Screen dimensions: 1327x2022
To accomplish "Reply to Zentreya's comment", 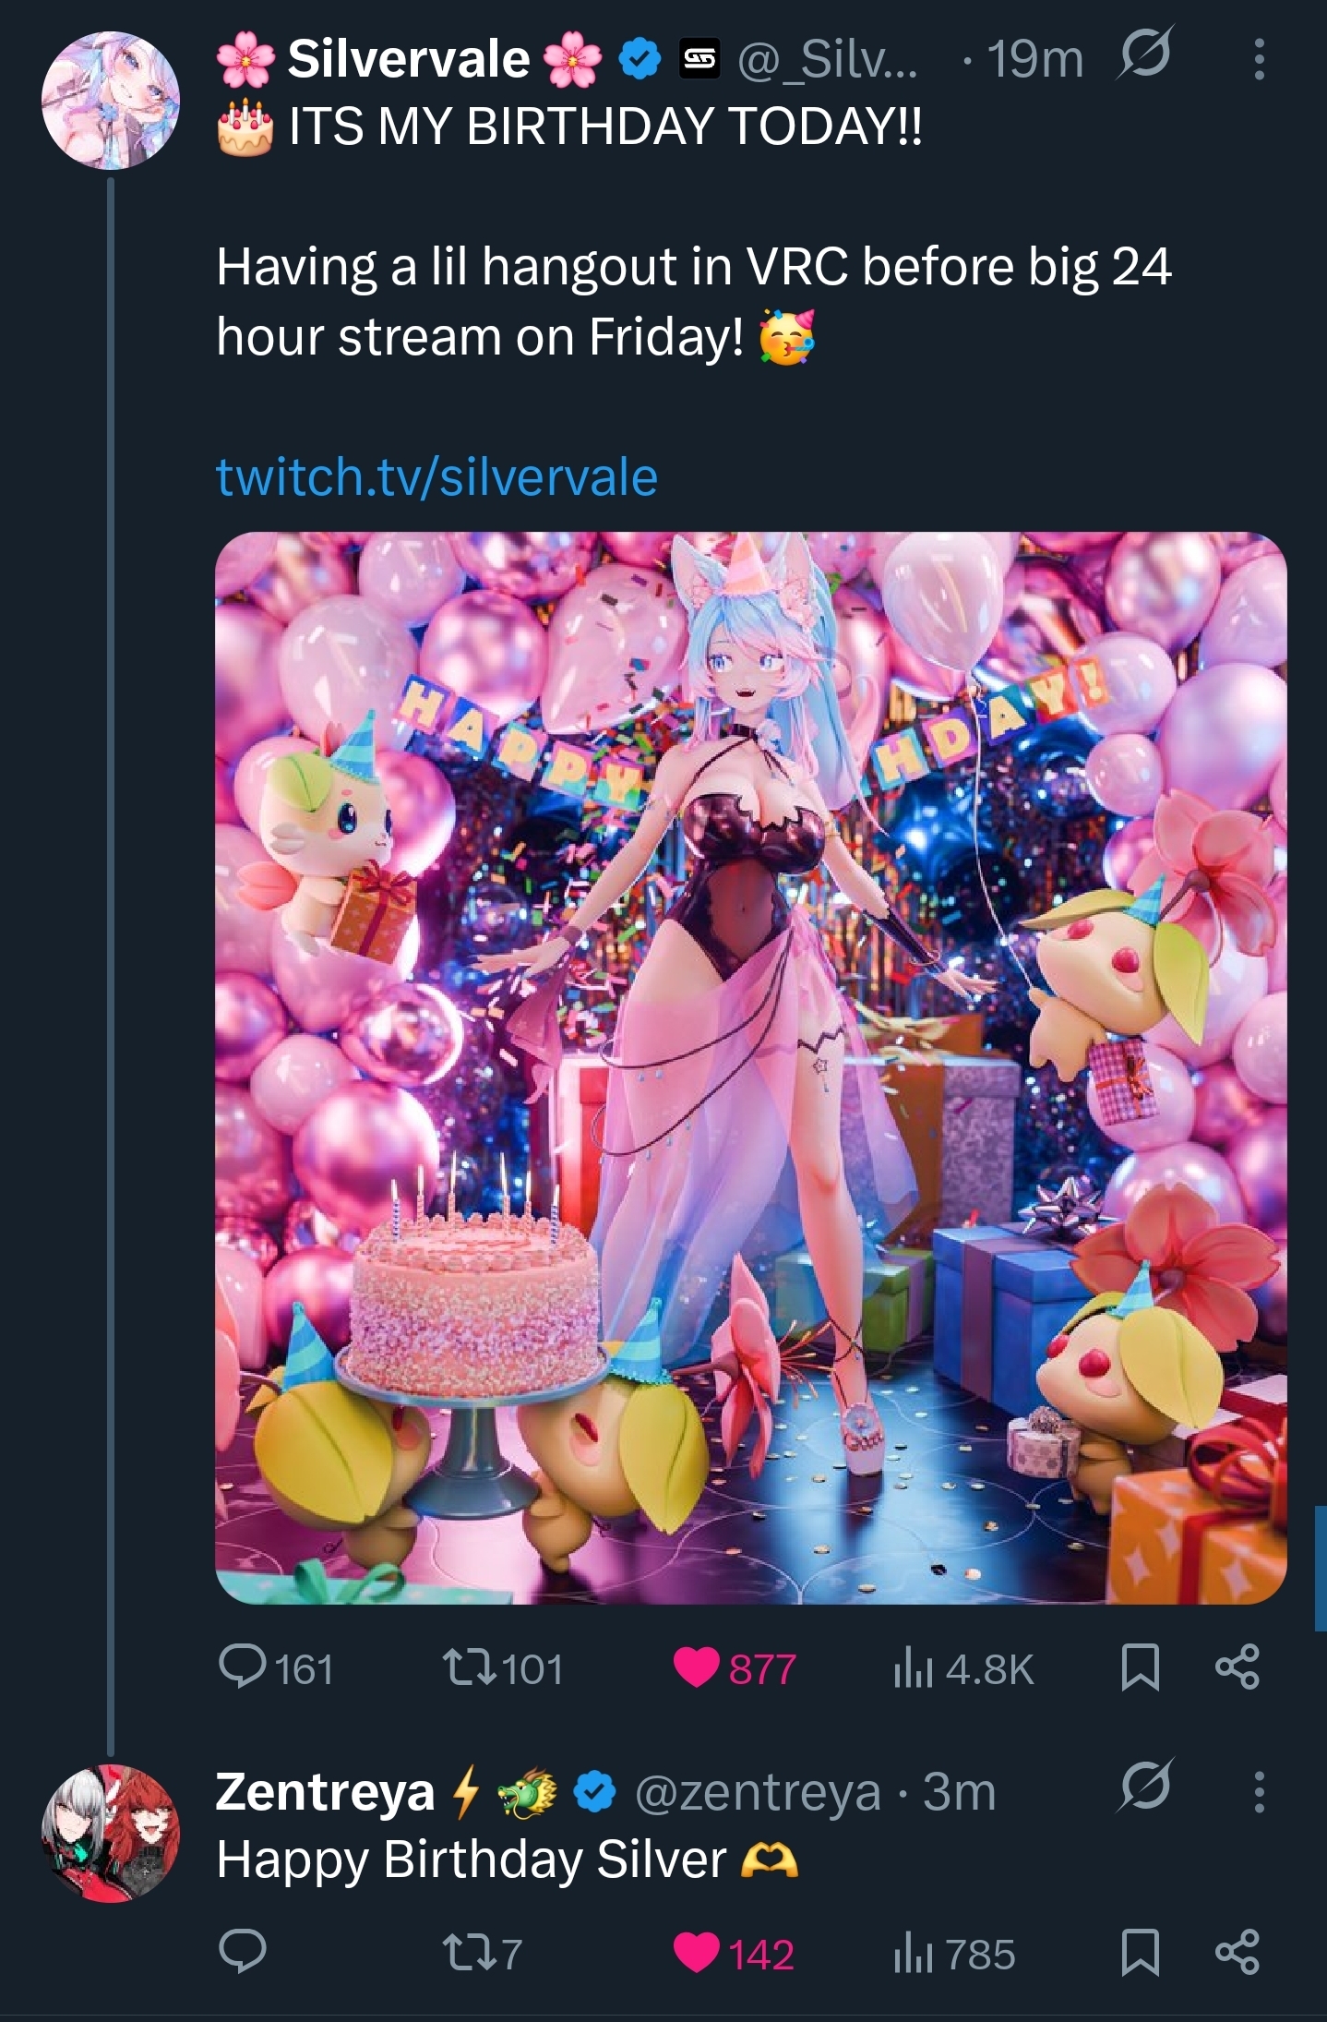I will coord(242,1952).
